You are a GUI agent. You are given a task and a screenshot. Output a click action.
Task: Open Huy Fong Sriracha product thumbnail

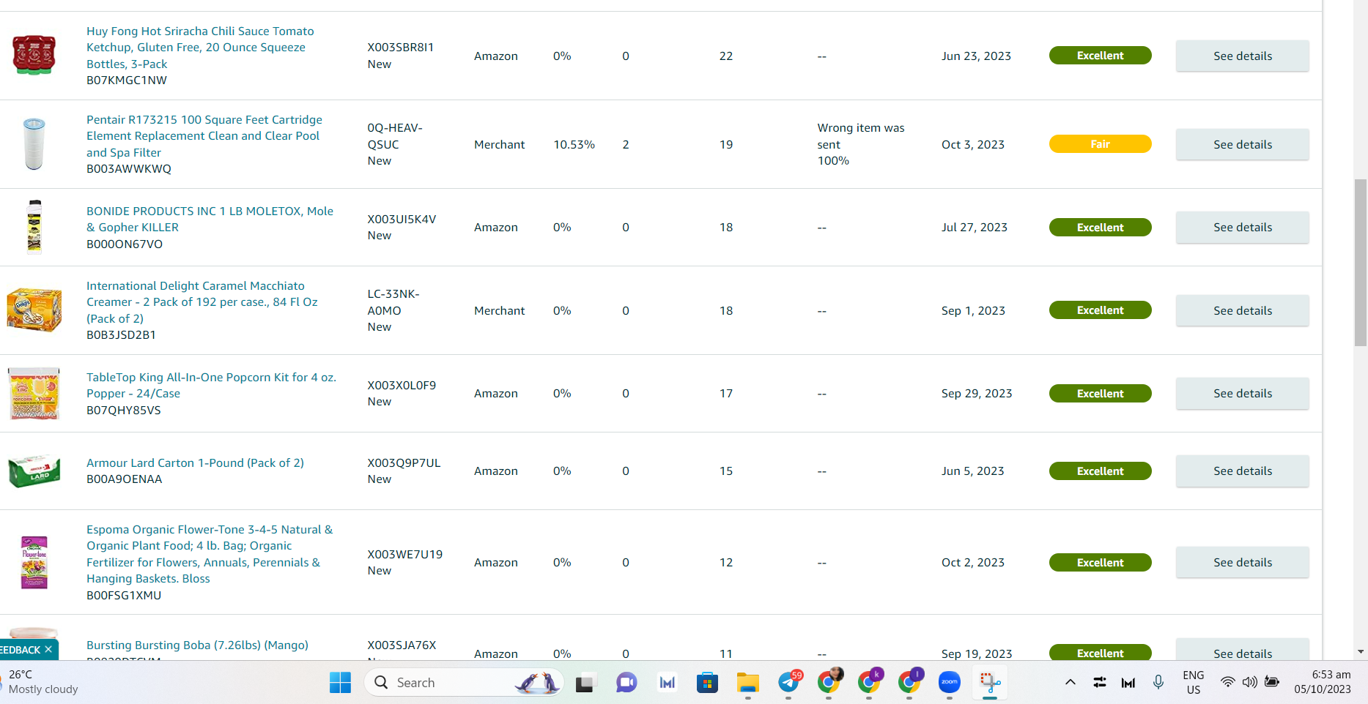coord(34,55)
